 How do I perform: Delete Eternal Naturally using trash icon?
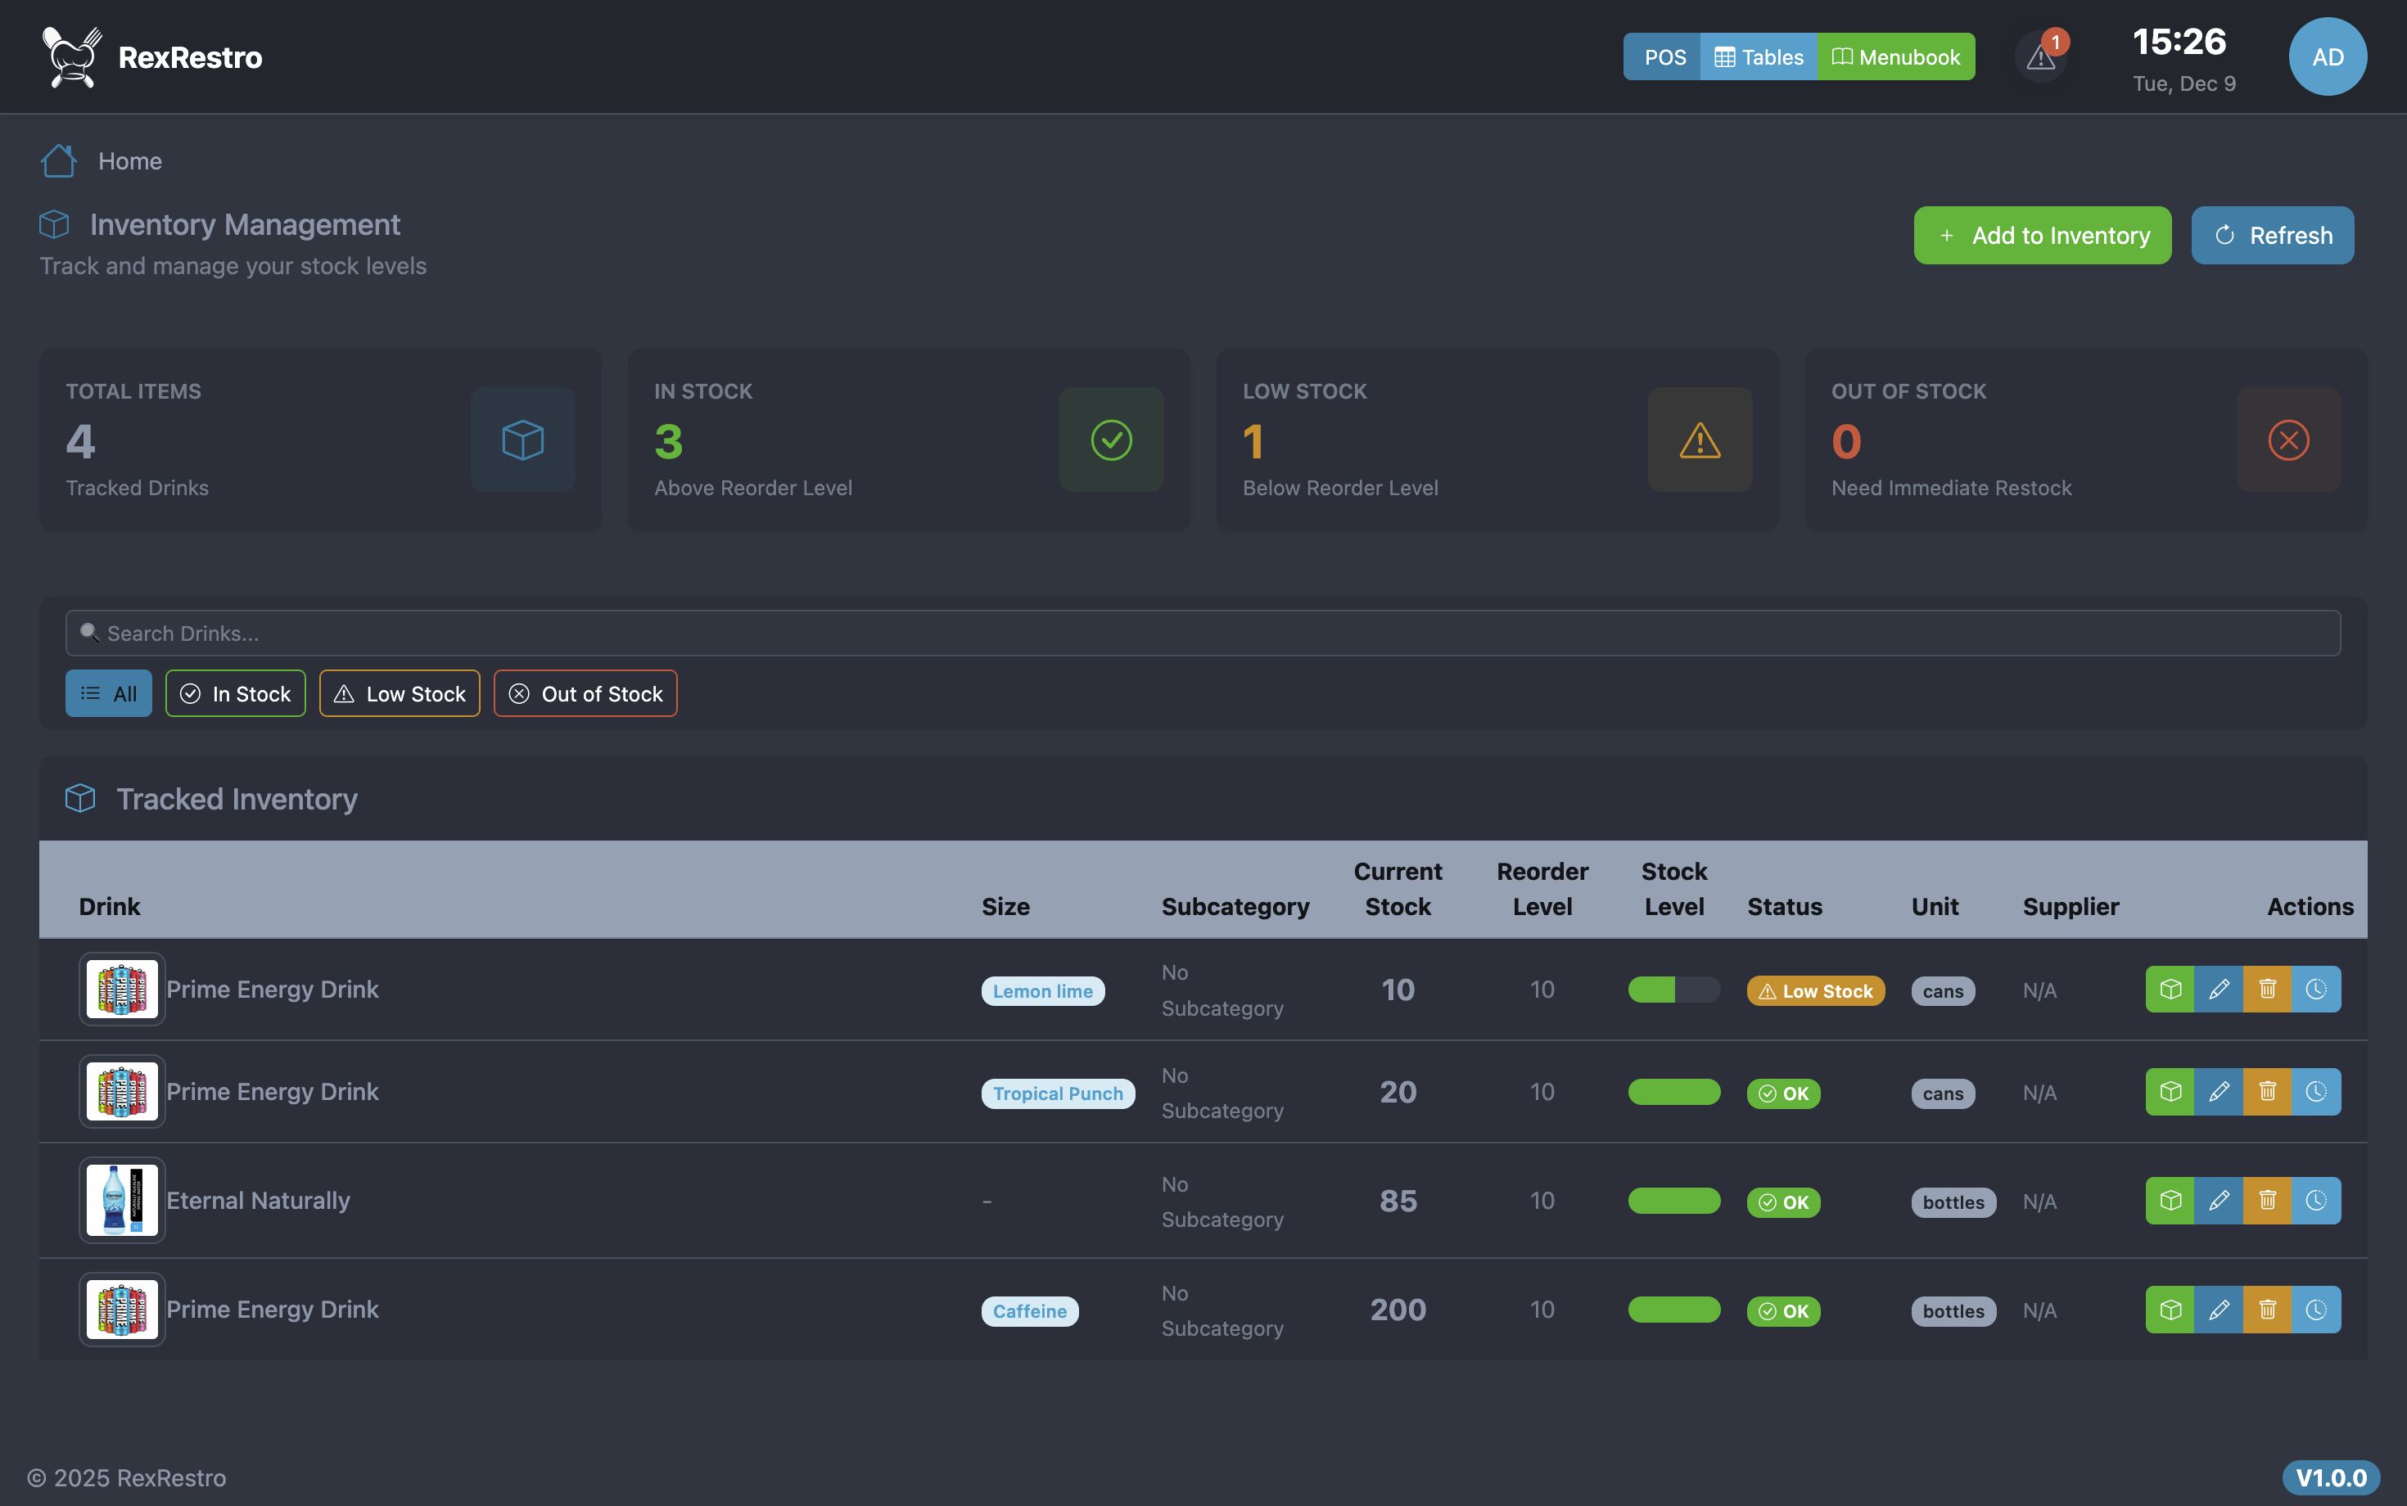click(2268, 1200)
